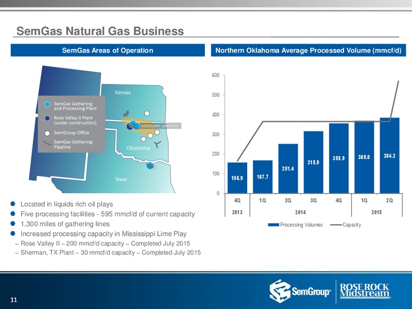
Task: Click the 600 y-axis label
Action: pyautogui.click(x=215, y=75)
